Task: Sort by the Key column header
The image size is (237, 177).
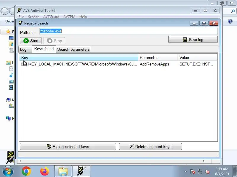Action: [x=79, y=58]
